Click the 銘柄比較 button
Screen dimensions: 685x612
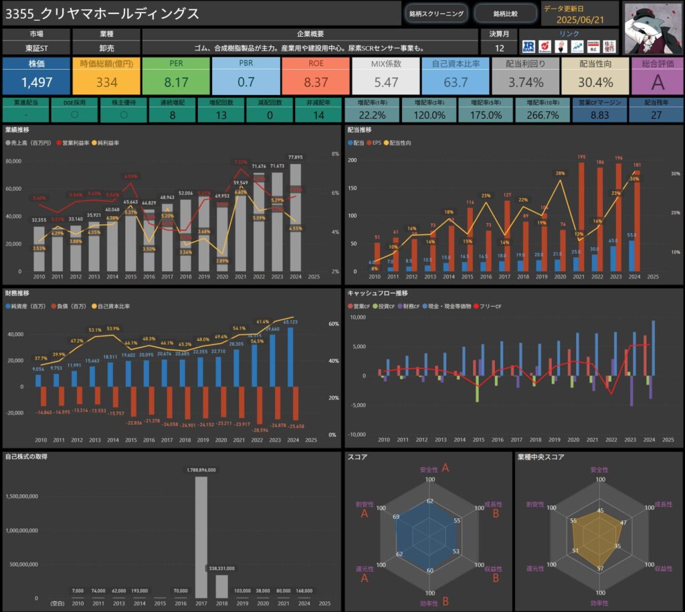pos(506,13)
